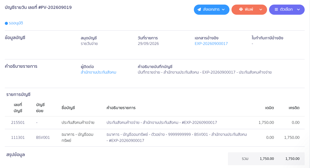Select account number 215501 row

pos(154,123)
